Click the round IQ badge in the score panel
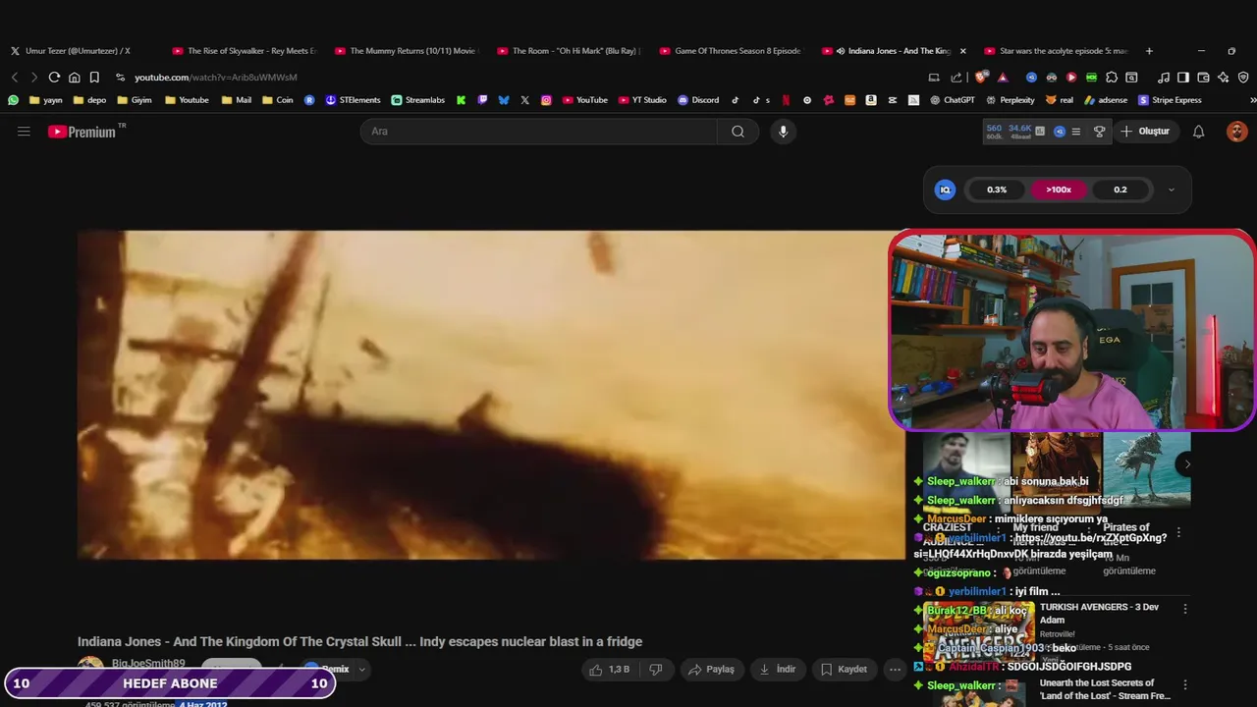Viewport: 1257px width, 707px height. [x=945, y=190]
